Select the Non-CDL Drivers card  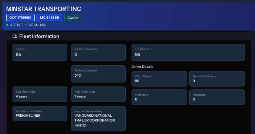click(217, 79)
